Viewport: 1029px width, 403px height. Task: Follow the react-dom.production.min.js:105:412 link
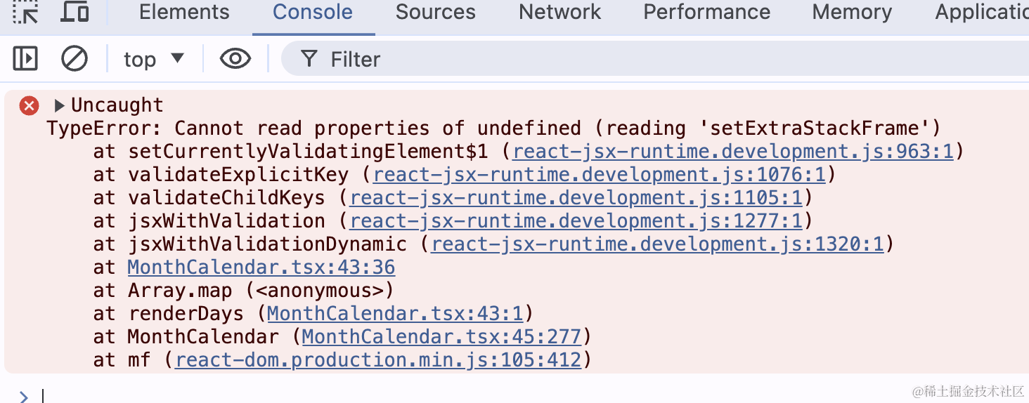pyautogui.click(x=379, y=360)
